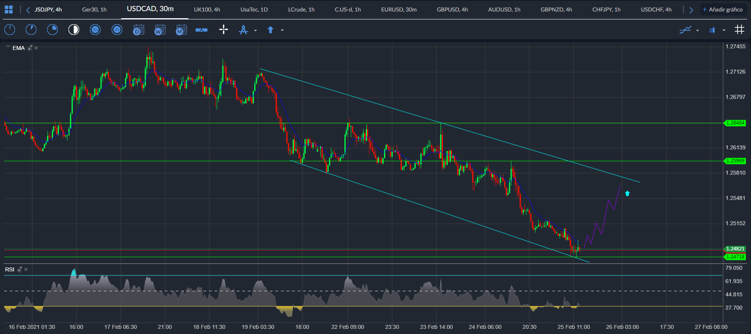Switch to the UsaTec, 1D tab
Viewport: 751px width, 334px height.
coord(254,10)
